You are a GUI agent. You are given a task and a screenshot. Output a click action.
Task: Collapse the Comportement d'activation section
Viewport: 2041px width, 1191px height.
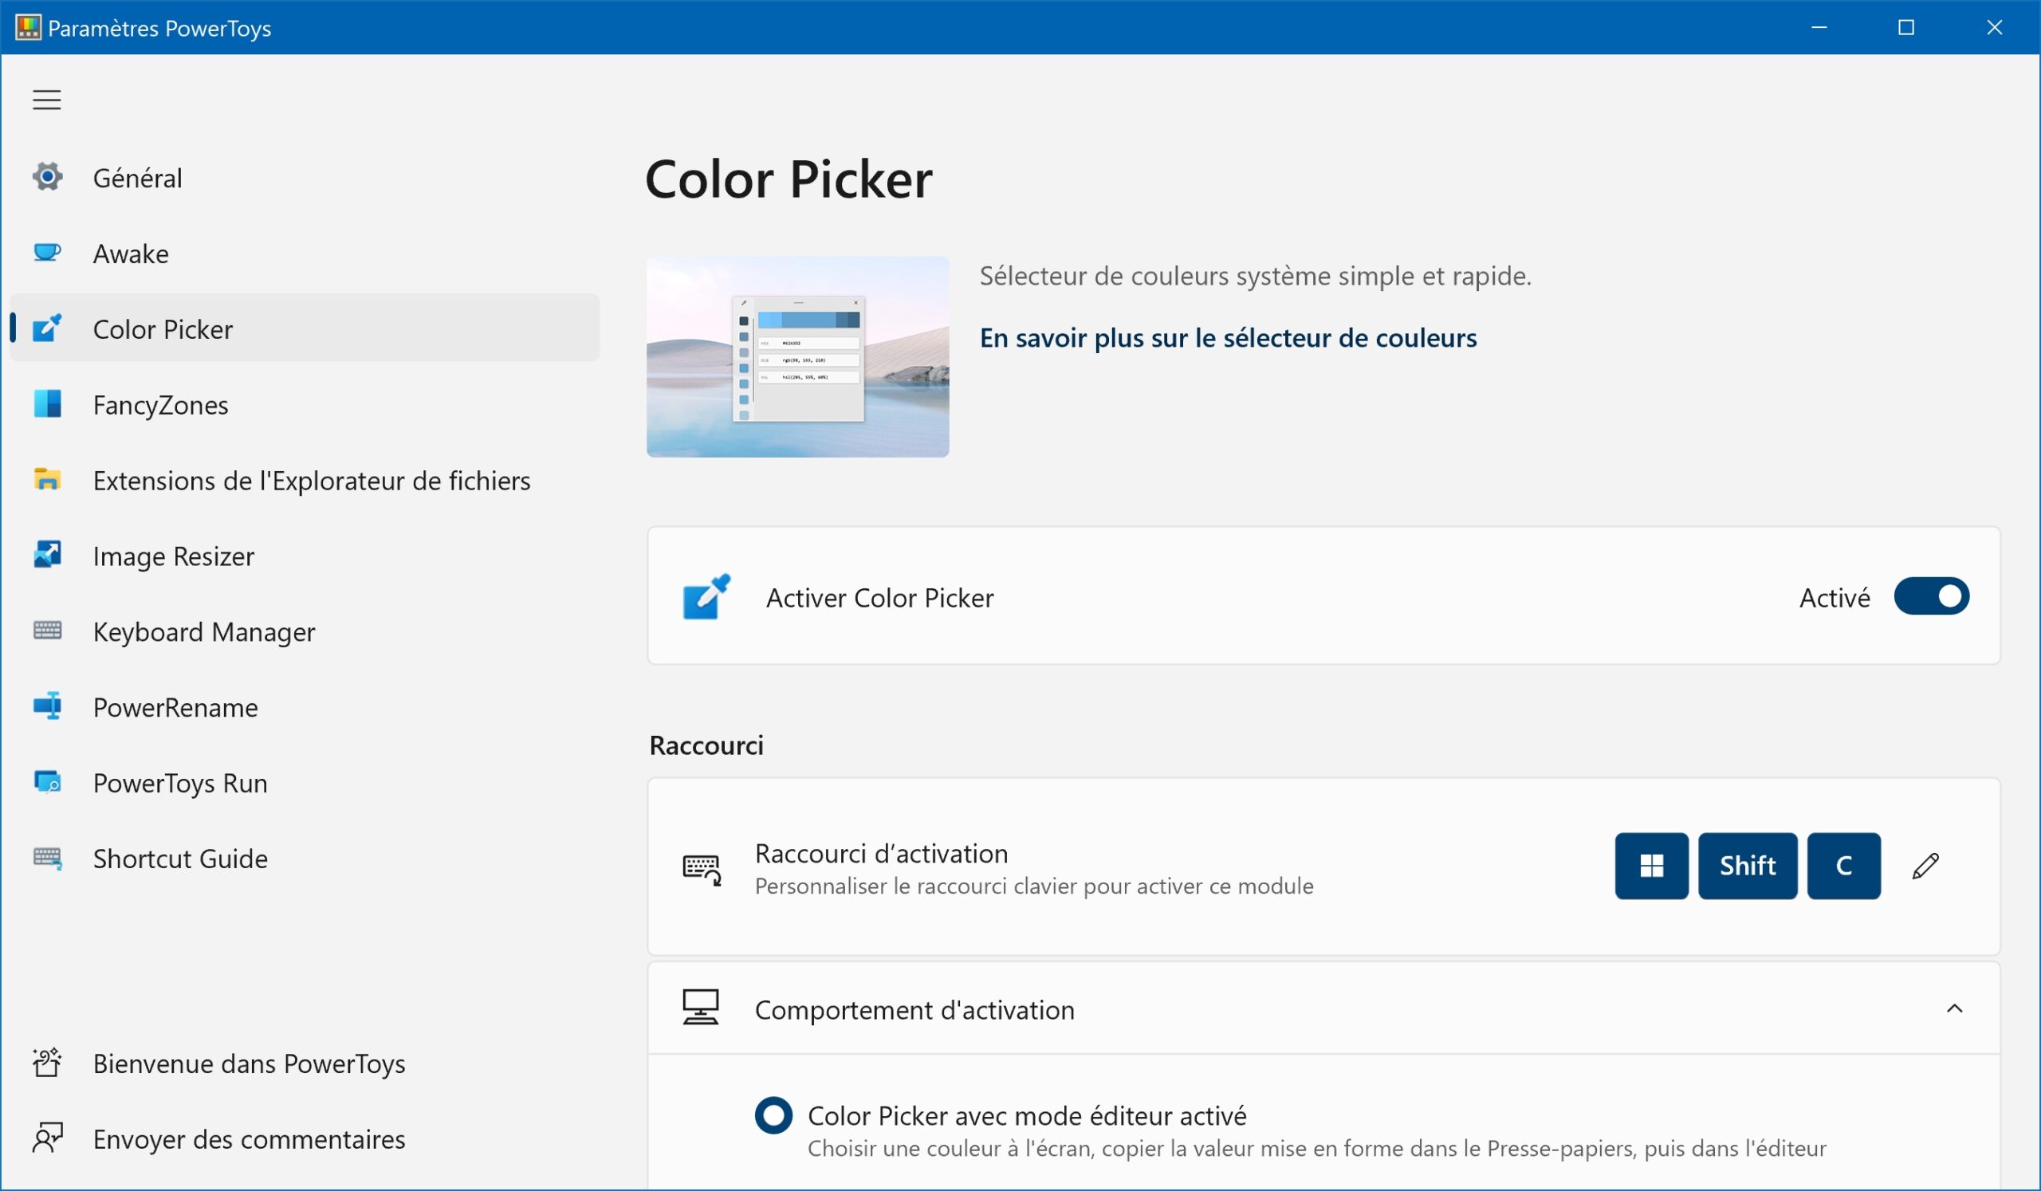click(1954, 1008)
